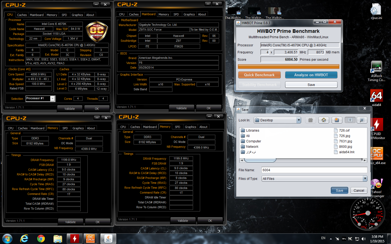Open the Processor #1 selection dropdown
The image size is (391, 244).
[x=52, y=98]
